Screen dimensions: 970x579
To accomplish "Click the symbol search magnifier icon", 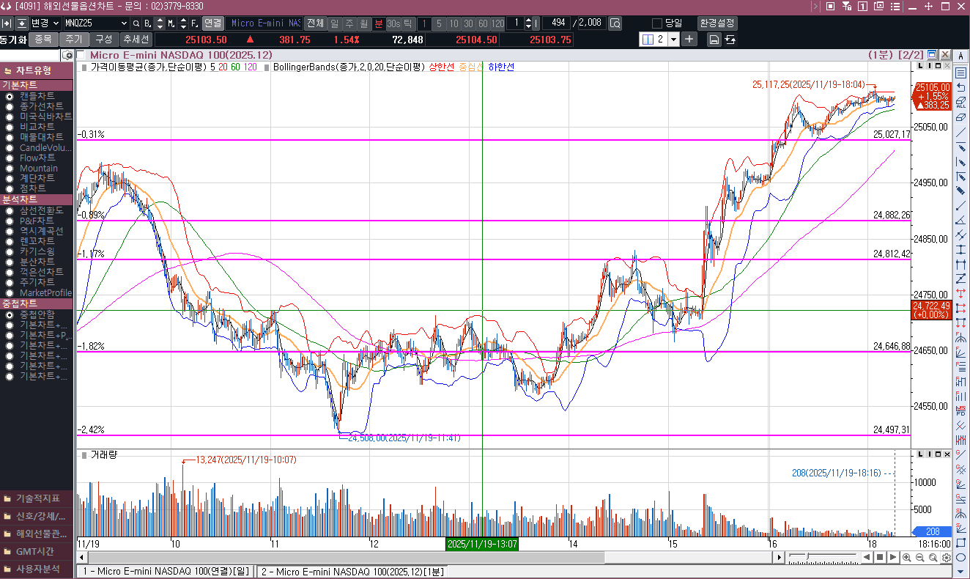I will pos(136,23).
